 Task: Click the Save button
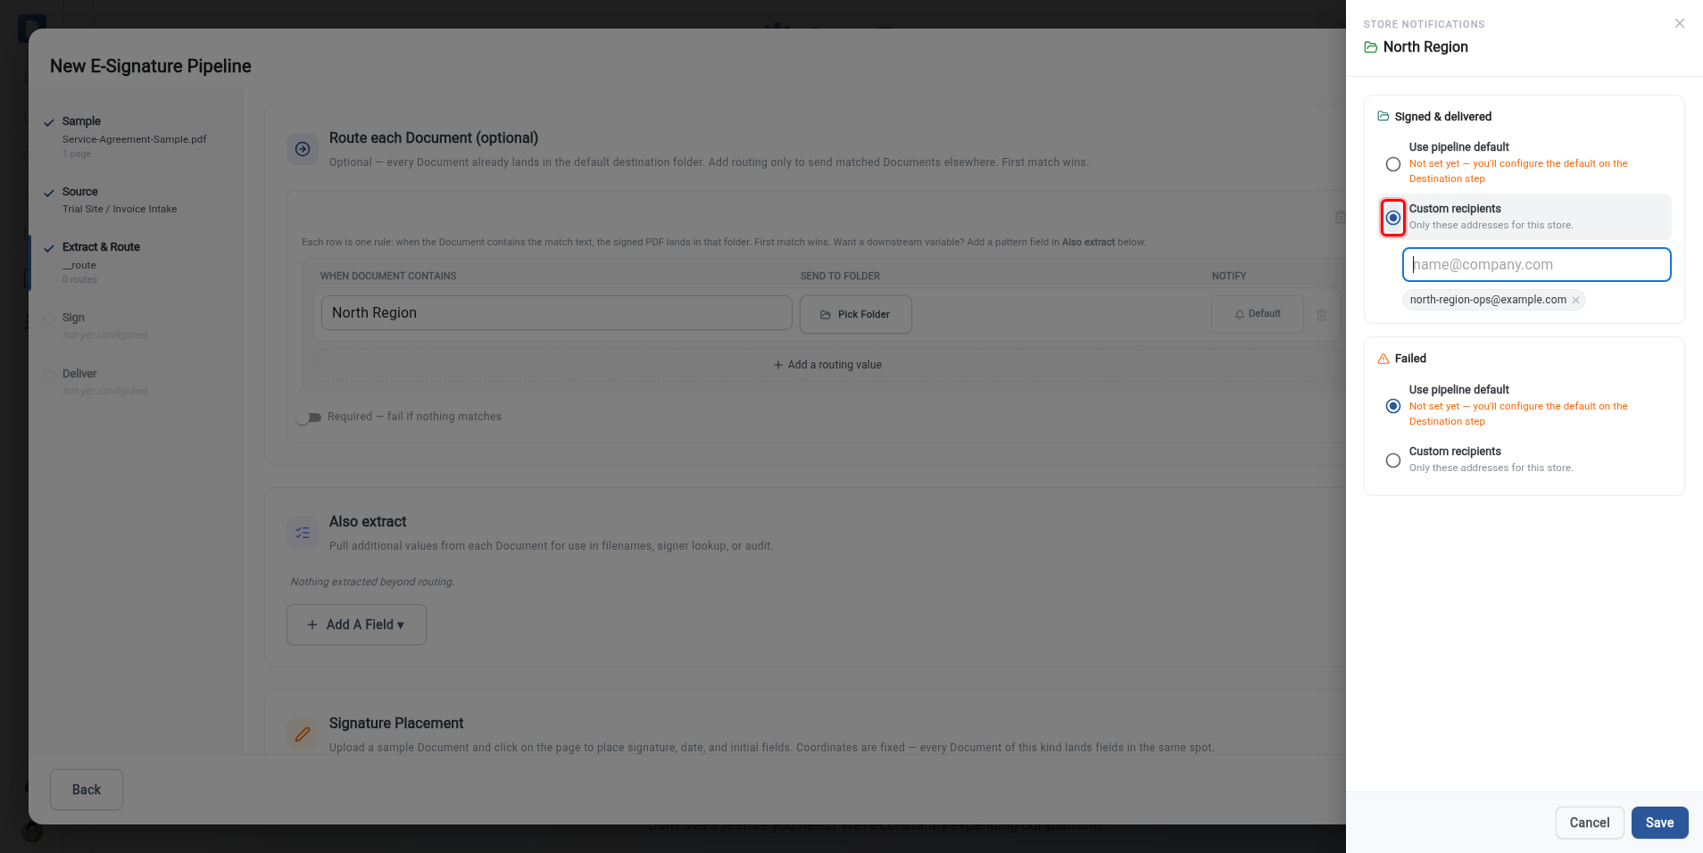point(1659,823)
